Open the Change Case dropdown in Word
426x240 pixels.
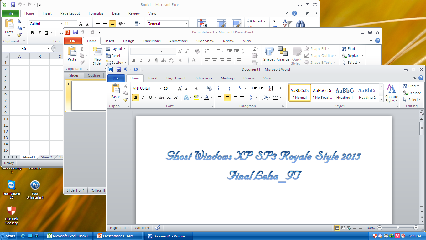pos(198,88)
